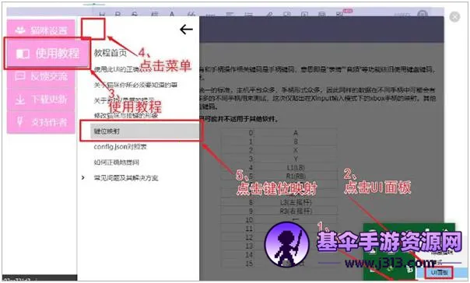Image resolution: width=470 pixels, height=283 pixels.
Task: Expand 常见问题及其解决方案 chevron
Action: tap(83, 177)
